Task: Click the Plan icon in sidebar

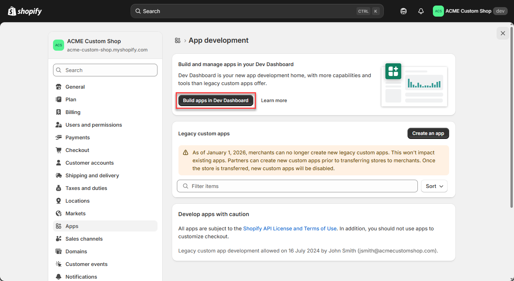Action: [59, 99]
